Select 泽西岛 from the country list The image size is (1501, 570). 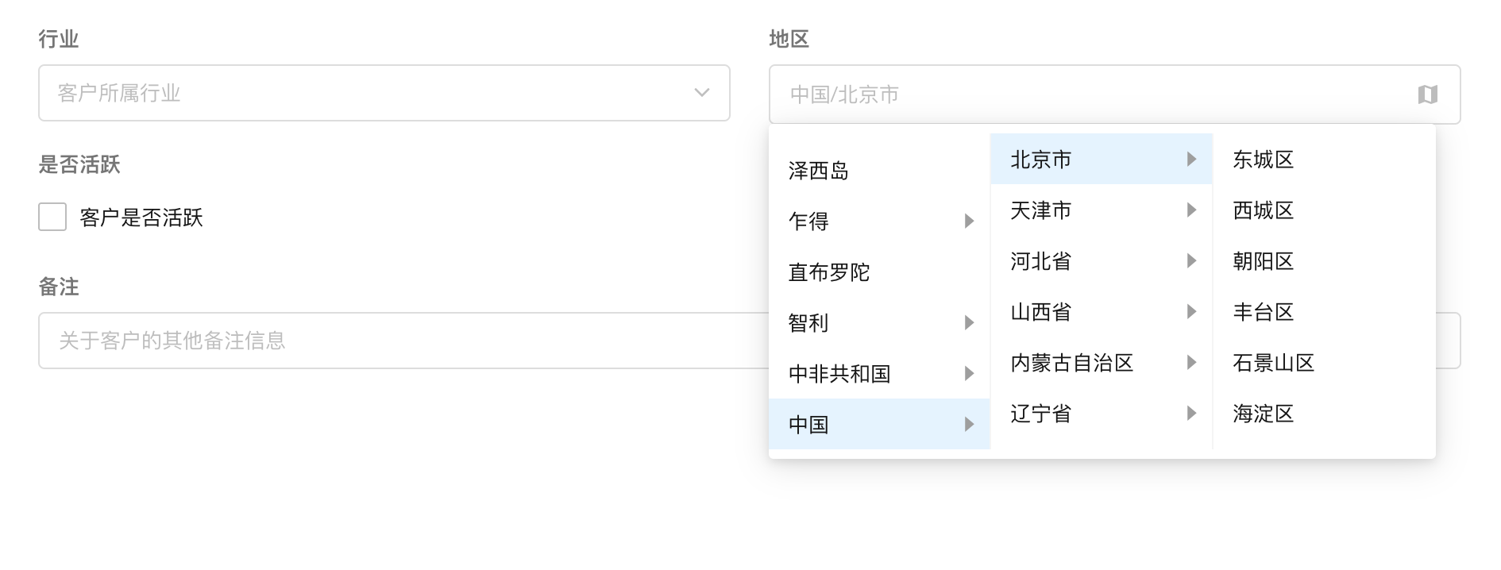click(x=819, y=171)
